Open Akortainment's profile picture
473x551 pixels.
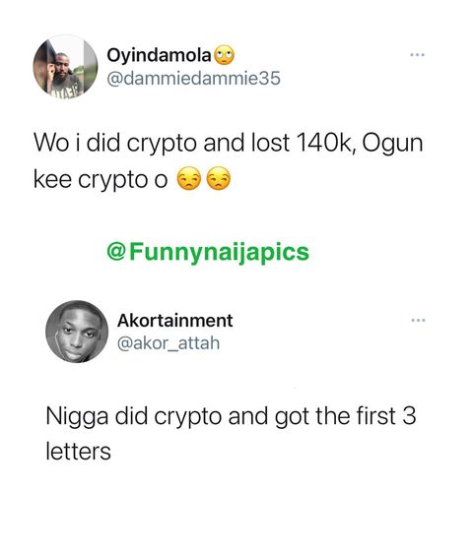pyautogui.click(x=77, y=332)
